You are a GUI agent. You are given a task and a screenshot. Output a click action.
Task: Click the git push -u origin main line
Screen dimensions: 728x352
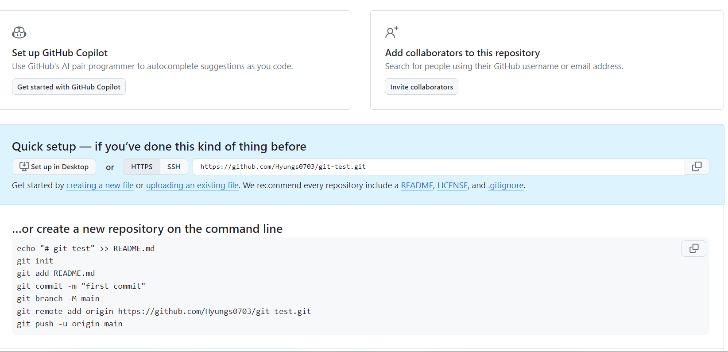(70, 324)
